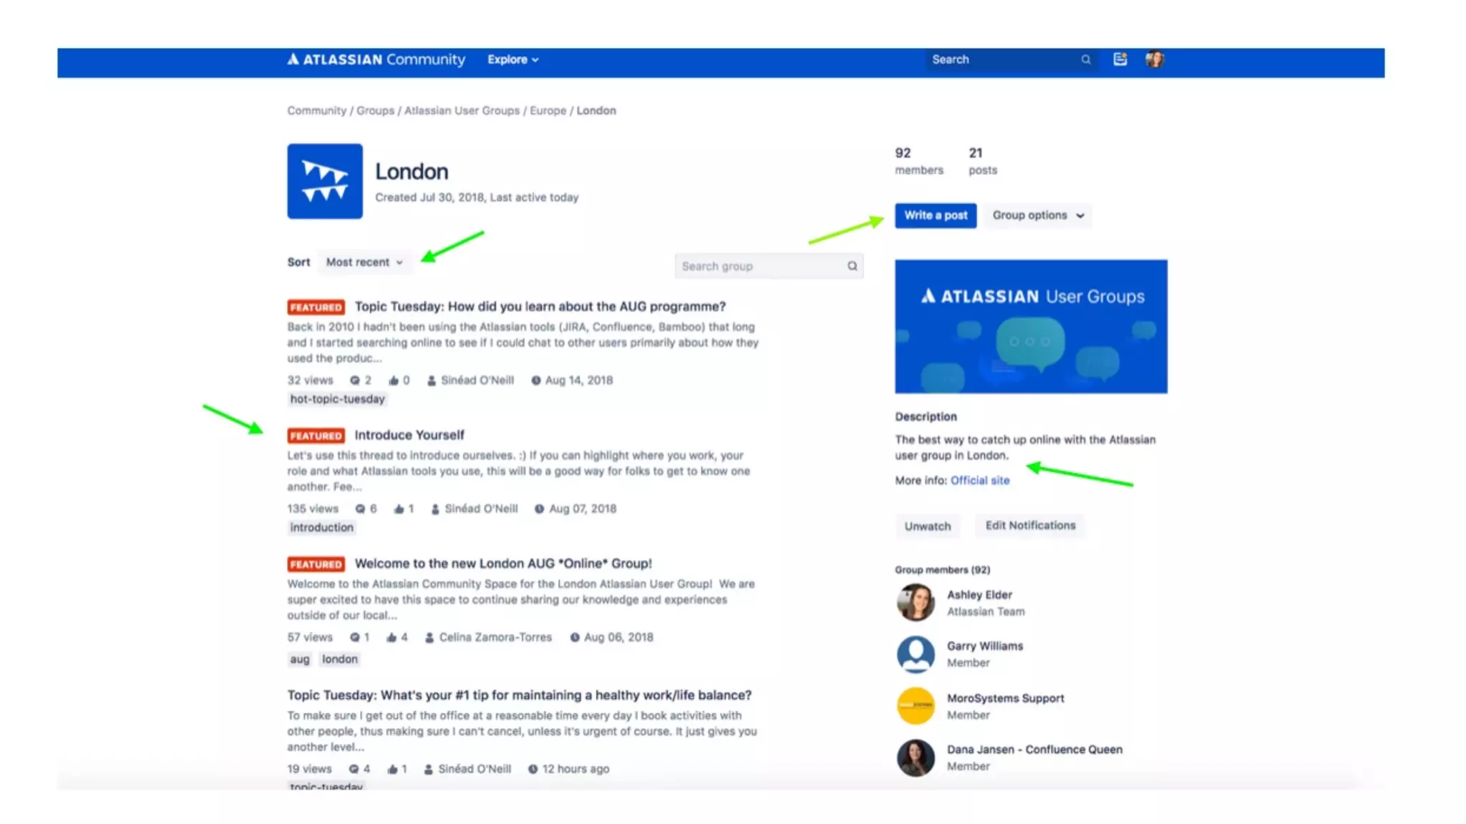Open the Most recent sort dropdown

click(x=364, y=263)
